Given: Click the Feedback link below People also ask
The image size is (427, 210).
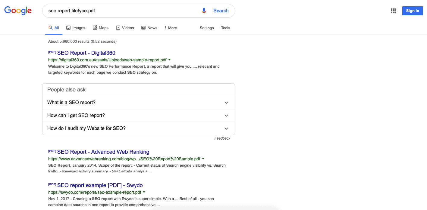Looking at the screenshot, I should tap(222, 138).
